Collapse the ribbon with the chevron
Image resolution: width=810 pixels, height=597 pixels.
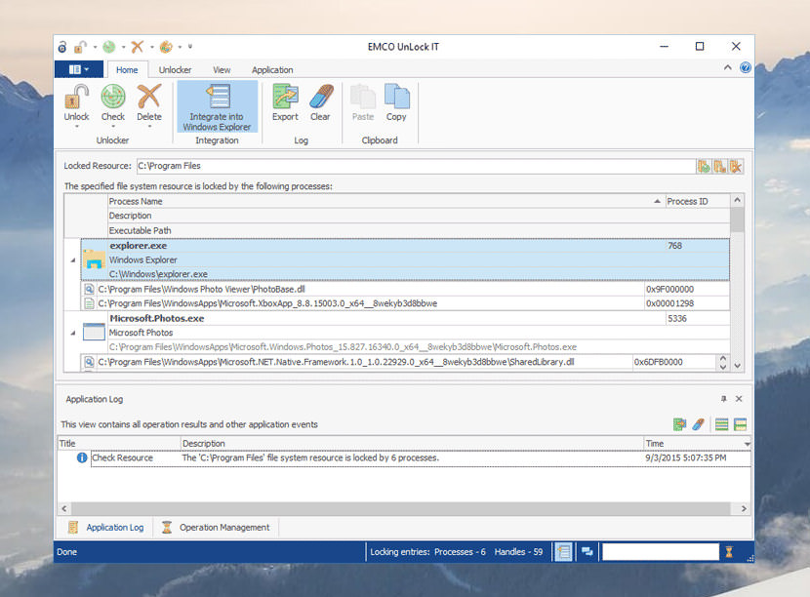point(727,67)
